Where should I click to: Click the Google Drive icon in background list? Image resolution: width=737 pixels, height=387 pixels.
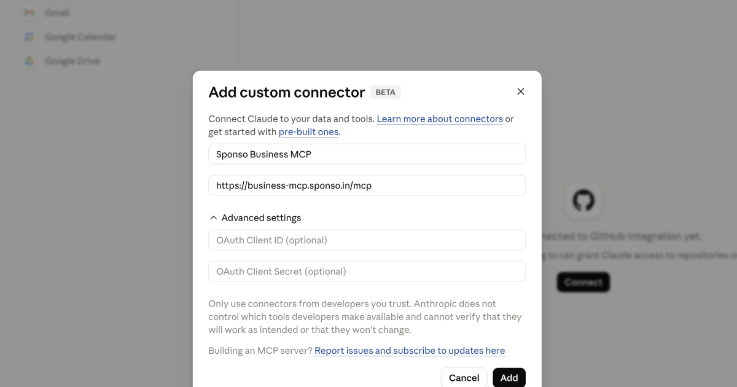(x=29, y=61)
